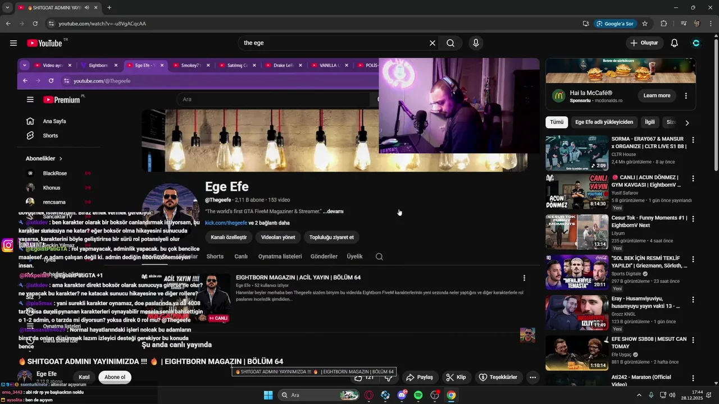Click the install app icon in the address bar
The image size is (719, 404).
[x=586, y=24]
